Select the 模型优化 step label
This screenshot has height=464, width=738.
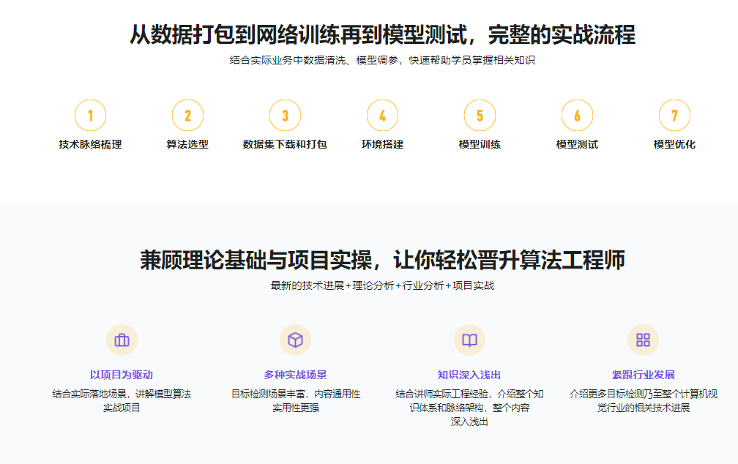tap(674, 144)
